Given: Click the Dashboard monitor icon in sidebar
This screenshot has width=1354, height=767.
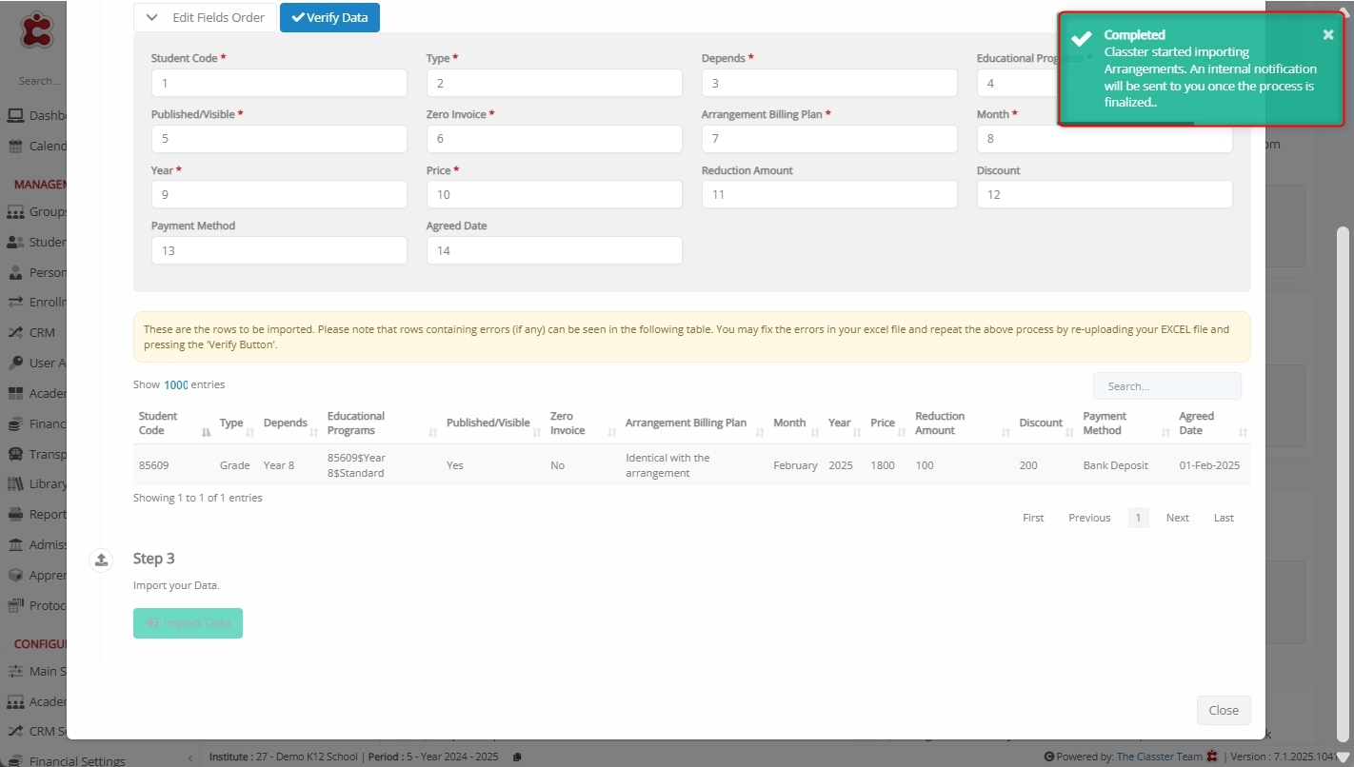Looking at the screenshot, I should click(15, 116).
